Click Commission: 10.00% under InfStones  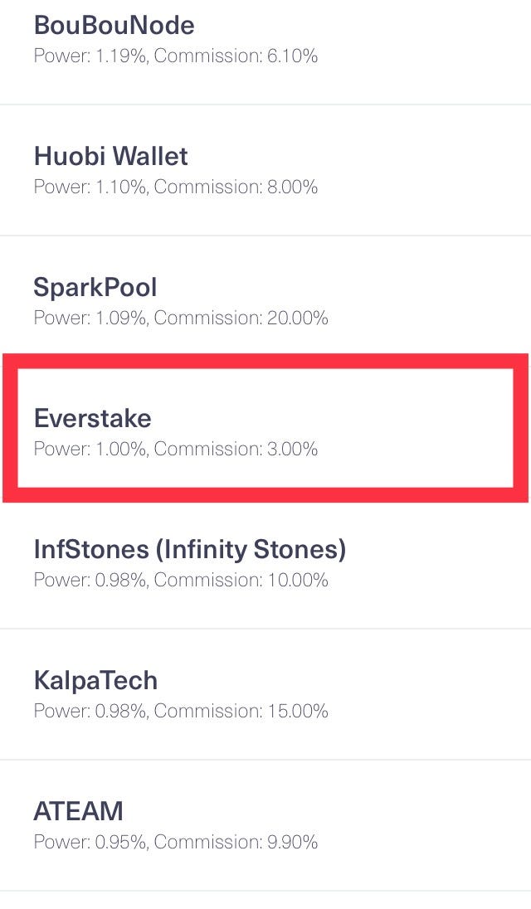coord(241,581)
